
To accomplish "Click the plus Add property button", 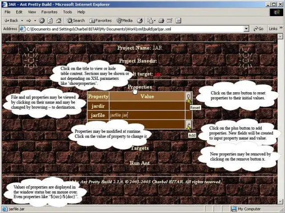I will (189, 124).
